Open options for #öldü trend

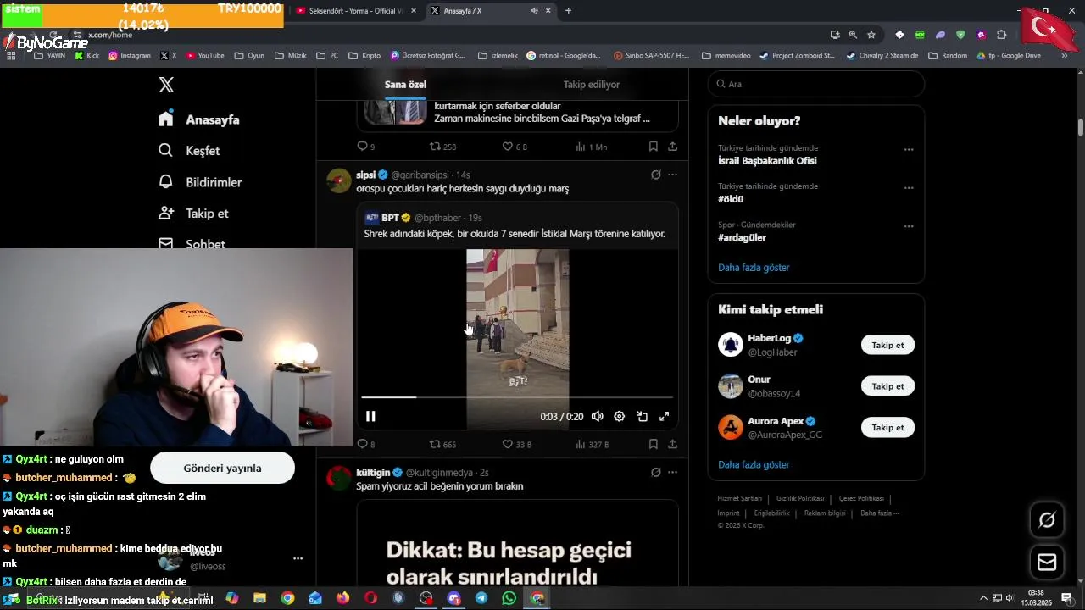(x=909, y=188)
